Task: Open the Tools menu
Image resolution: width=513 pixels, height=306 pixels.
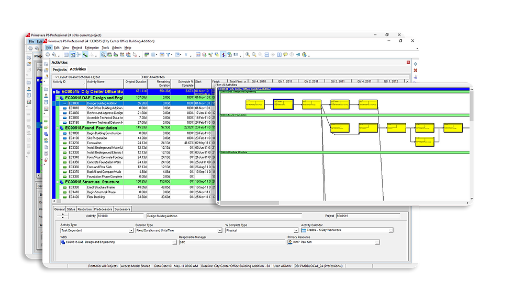Action: (x=105, y=48)
